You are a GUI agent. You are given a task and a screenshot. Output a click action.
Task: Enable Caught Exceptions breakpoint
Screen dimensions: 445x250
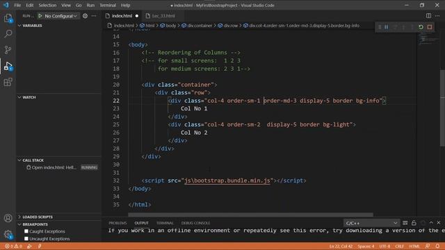[x=26, y=231]
